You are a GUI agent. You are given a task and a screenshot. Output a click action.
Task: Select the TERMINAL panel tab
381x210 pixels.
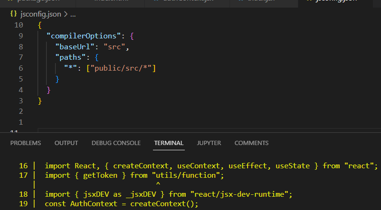(x=169, y=143)
